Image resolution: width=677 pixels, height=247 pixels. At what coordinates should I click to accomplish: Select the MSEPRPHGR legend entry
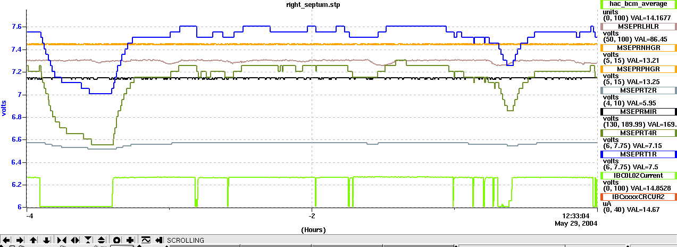(x=638, y=69)
